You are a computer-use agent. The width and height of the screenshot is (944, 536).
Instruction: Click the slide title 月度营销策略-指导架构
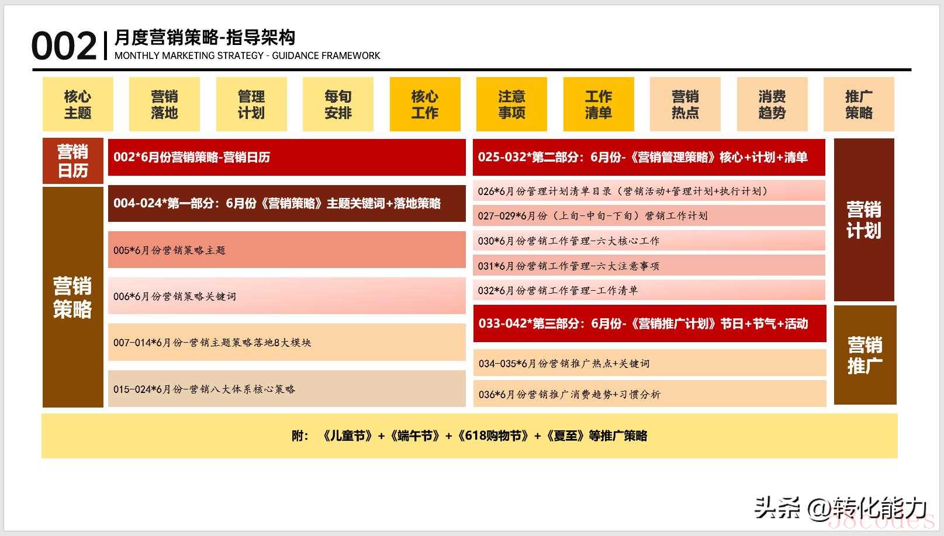205,38
